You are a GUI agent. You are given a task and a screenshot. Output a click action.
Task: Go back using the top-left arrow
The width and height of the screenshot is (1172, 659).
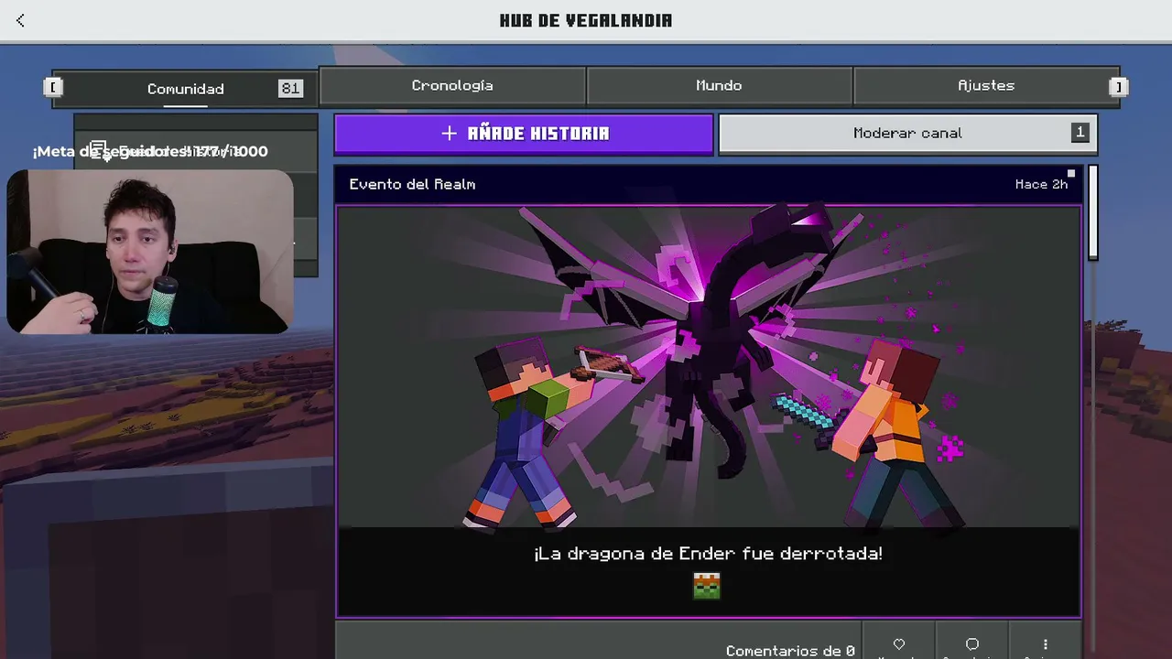(x=20, y=20)
